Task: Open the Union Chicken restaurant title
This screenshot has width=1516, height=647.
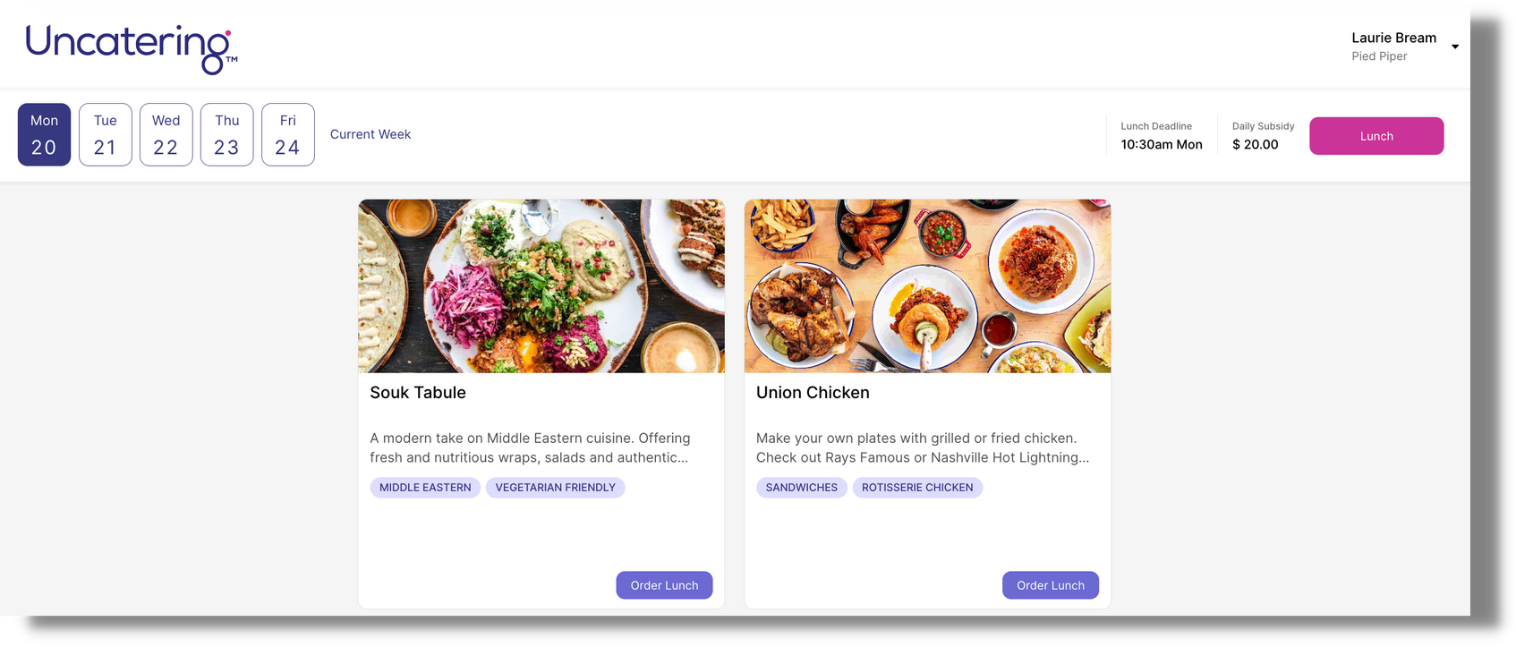Action: 813,393
